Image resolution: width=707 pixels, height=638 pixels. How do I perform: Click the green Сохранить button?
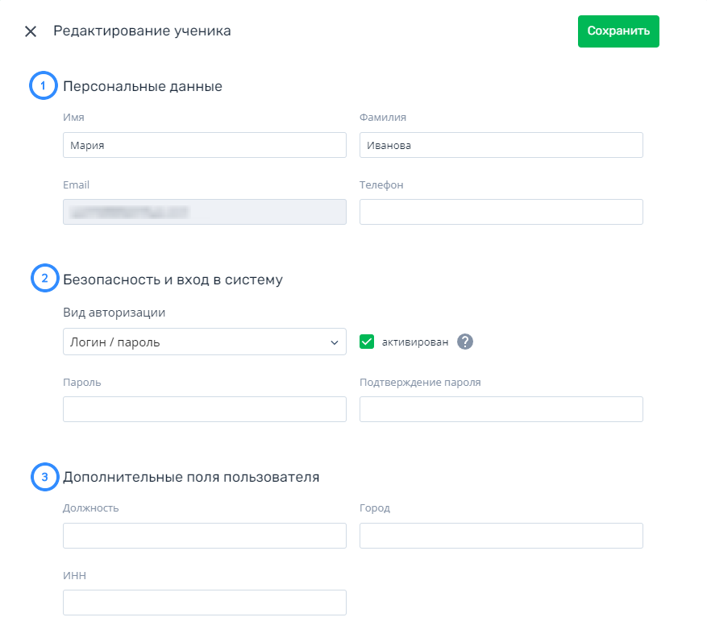click(618, 31)
